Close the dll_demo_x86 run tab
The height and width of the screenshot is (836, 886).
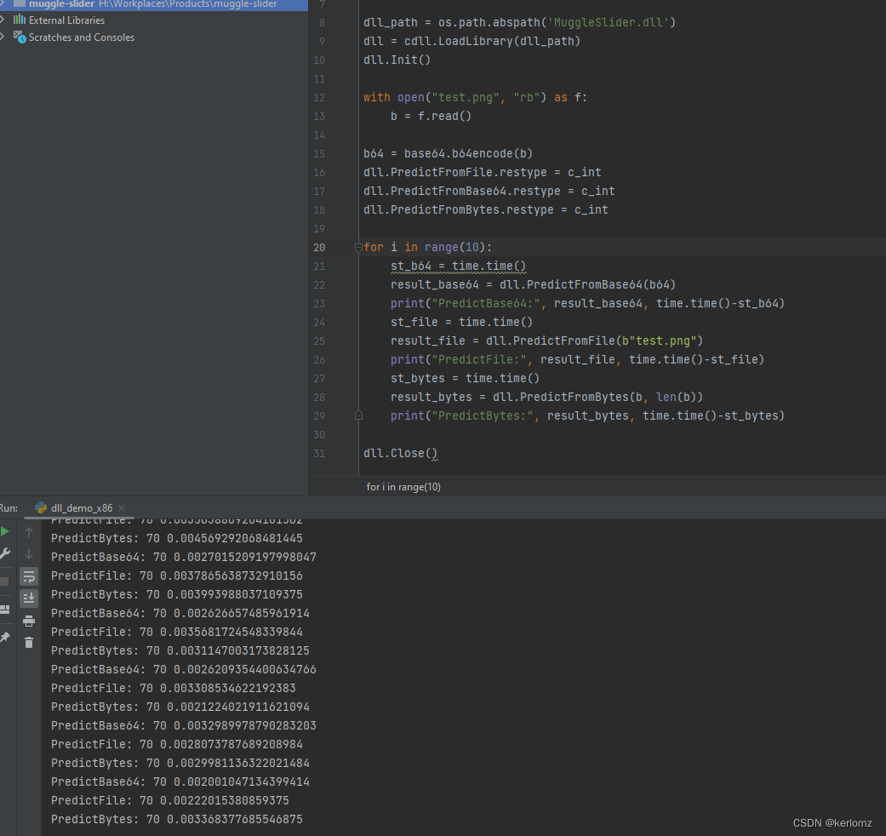pos(122,507)
